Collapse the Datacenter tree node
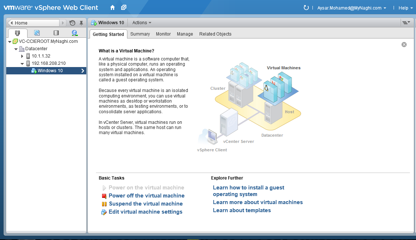 pyautogui.click(x=16, y=49)
